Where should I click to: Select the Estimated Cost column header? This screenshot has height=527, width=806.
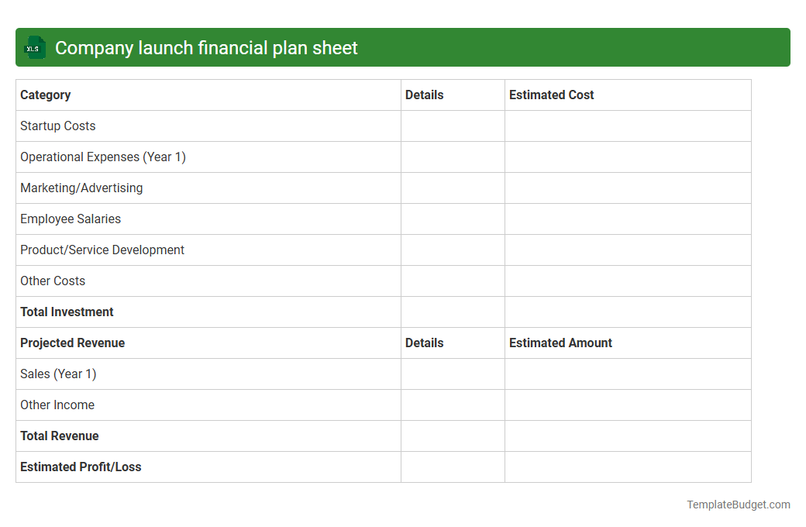point(551,95)
